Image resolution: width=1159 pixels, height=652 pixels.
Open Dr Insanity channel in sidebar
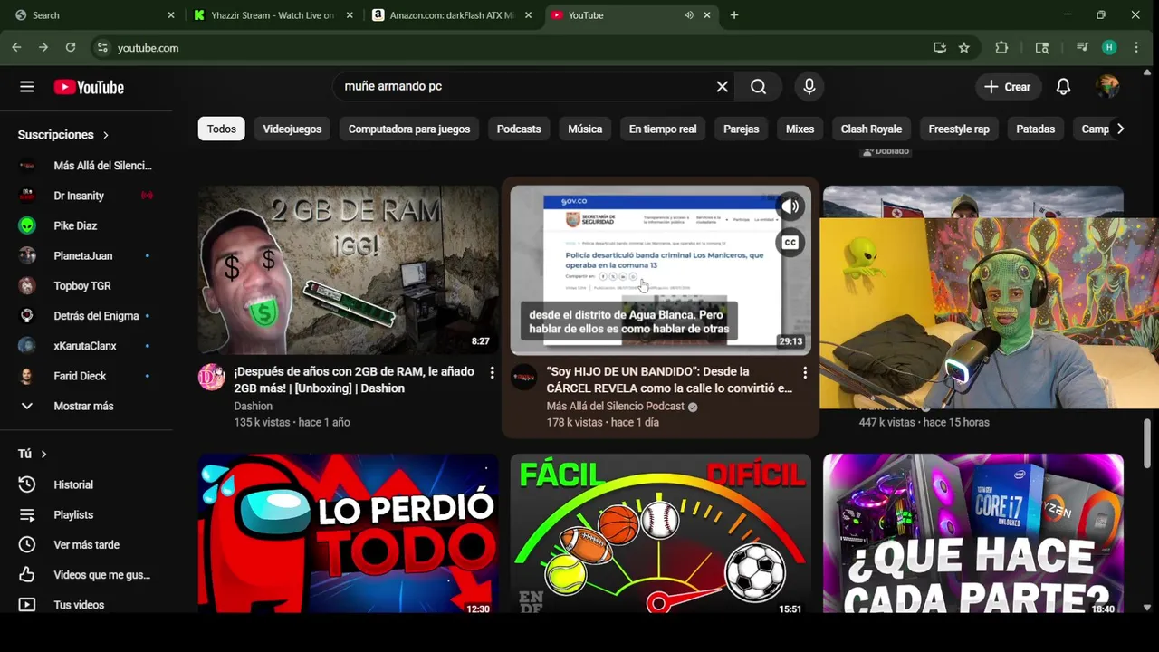point(86,196)
